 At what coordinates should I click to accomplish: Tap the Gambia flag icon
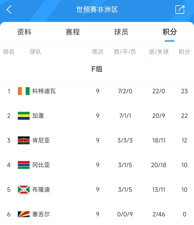[x=24, y=165]
